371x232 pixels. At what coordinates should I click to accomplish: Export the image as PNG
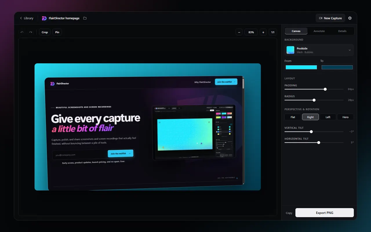[x=325, y=213]
